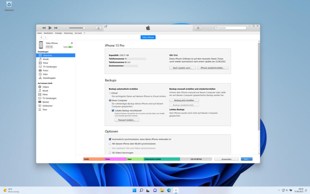Open the Bearbeiten menu
Image resolution: width=310 pixels, height=194 pixels.
tap(48, 33)
